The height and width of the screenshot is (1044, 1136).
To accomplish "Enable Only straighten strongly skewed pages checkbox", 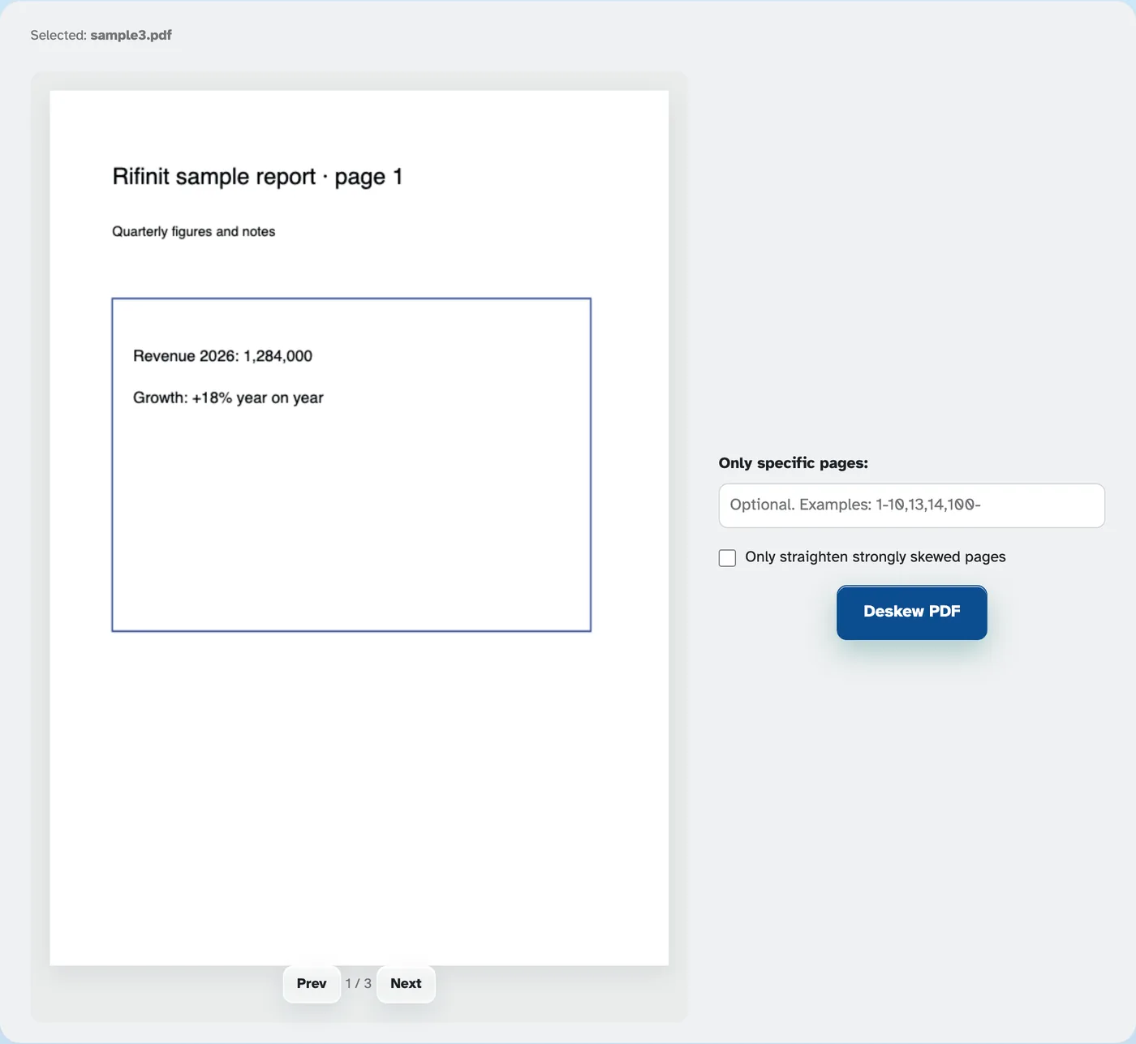I will point(727,558).
